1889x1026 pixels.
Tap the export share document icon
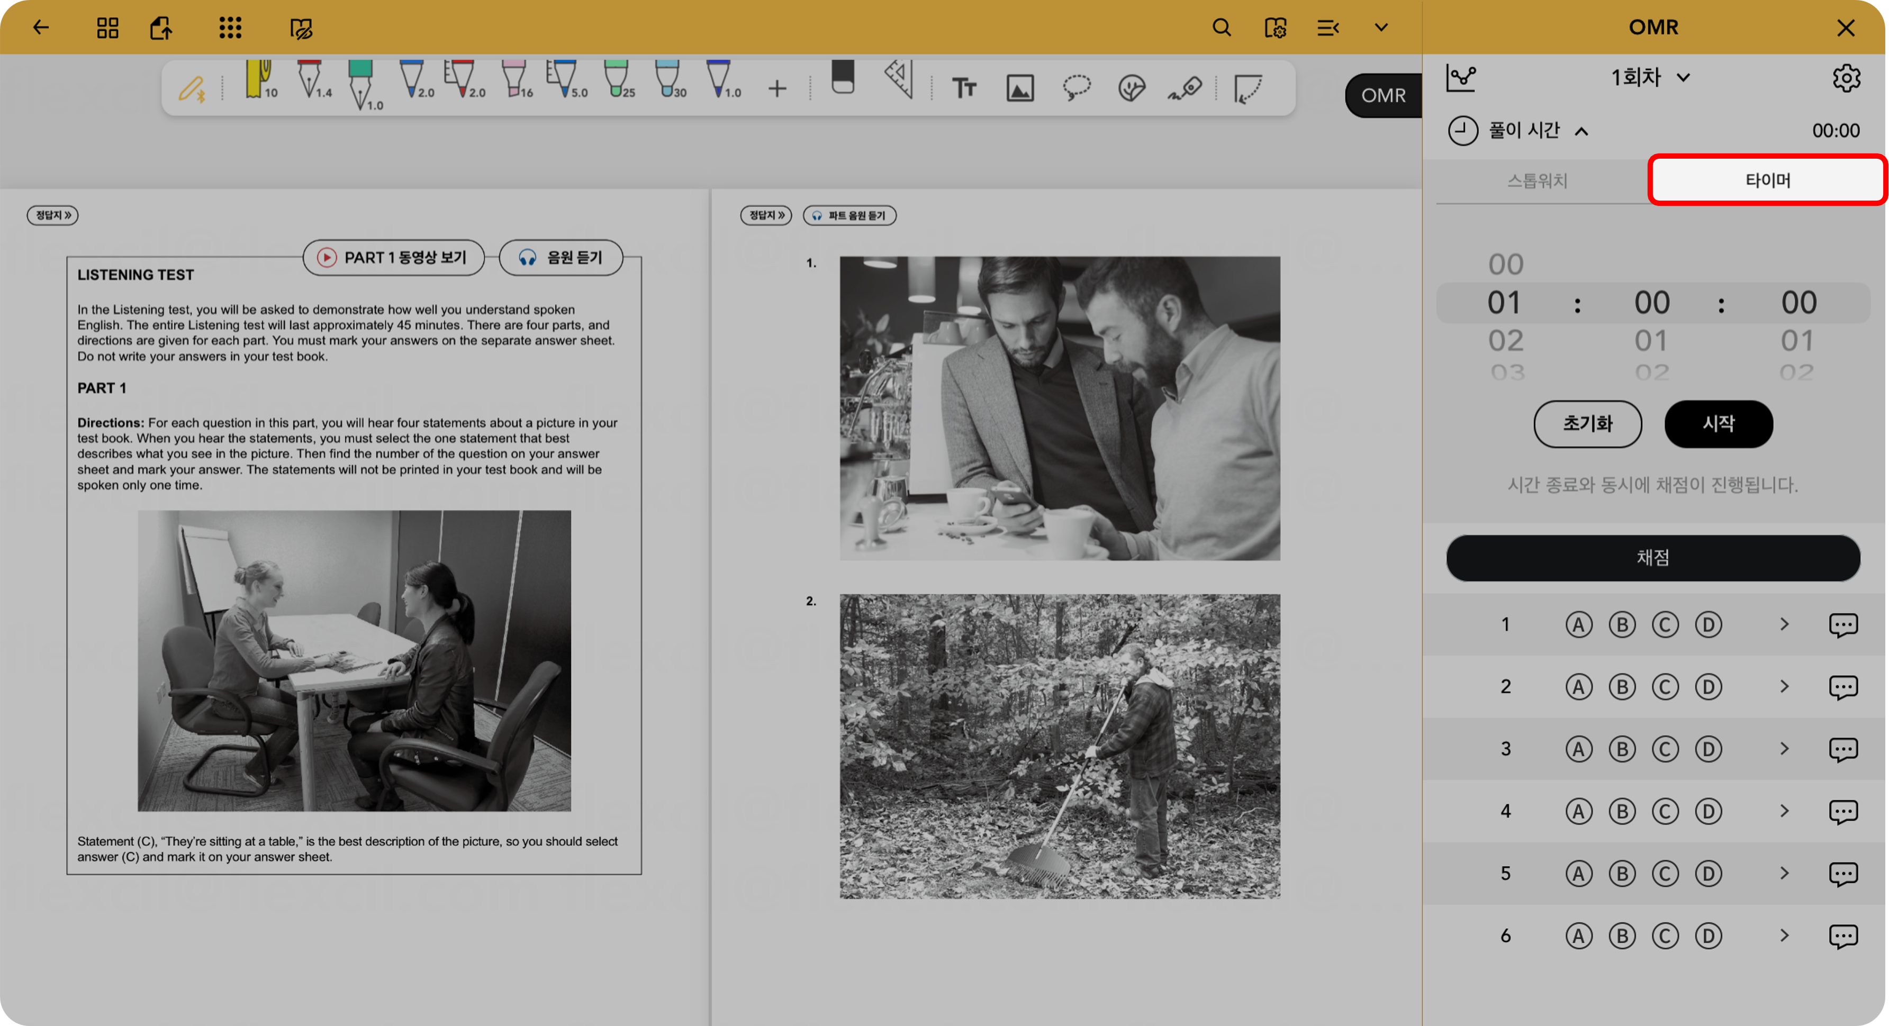click(x=161, y=28)
